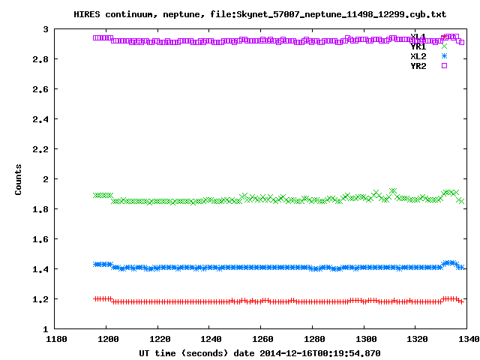
Task: Click x-axis tick label 1340
Action: [469, 339]
